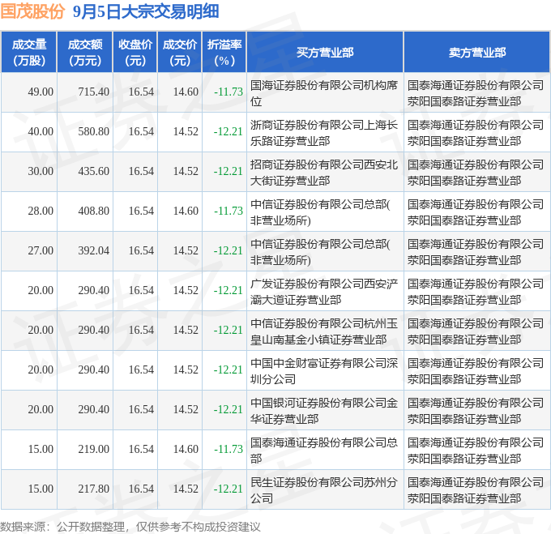
Task: Click the 卖方营业部 column header
Action: coord(476,52)
